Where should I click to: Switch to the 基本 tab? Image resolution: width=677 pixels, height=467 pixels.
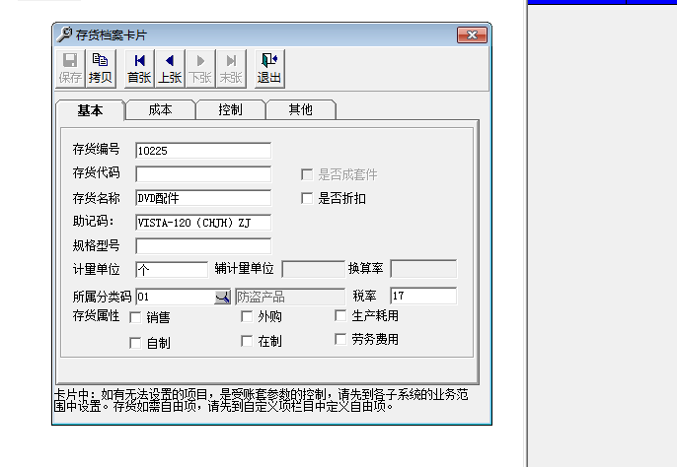pos(90,110)
